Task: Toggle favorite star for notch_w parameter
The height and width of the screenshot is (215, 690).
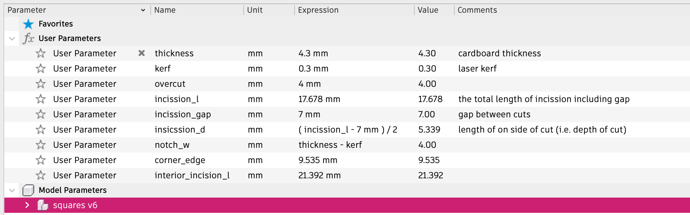Action: click(41, 145)
